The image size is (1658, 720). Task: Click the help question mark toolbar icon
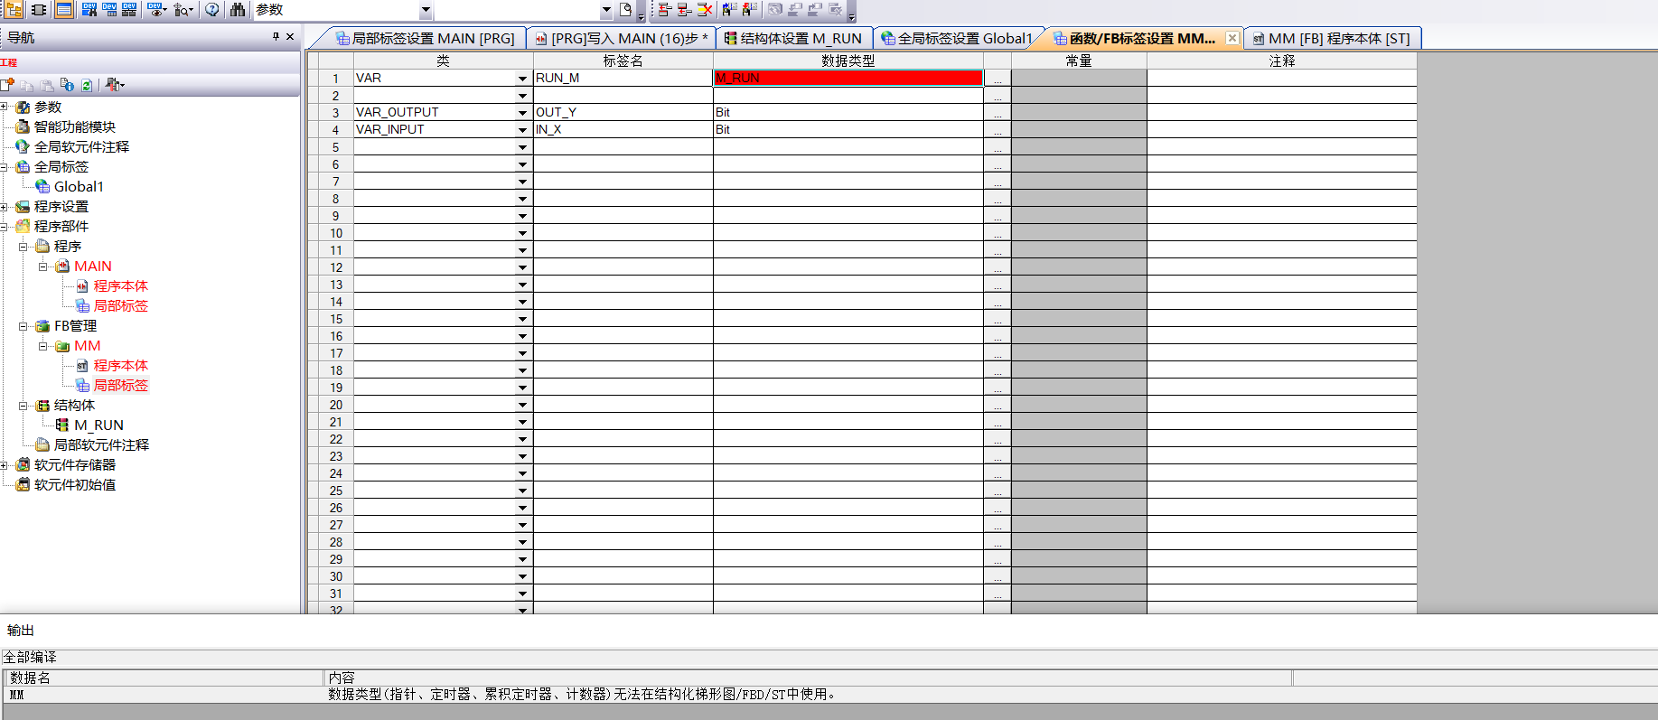[212, 10]
